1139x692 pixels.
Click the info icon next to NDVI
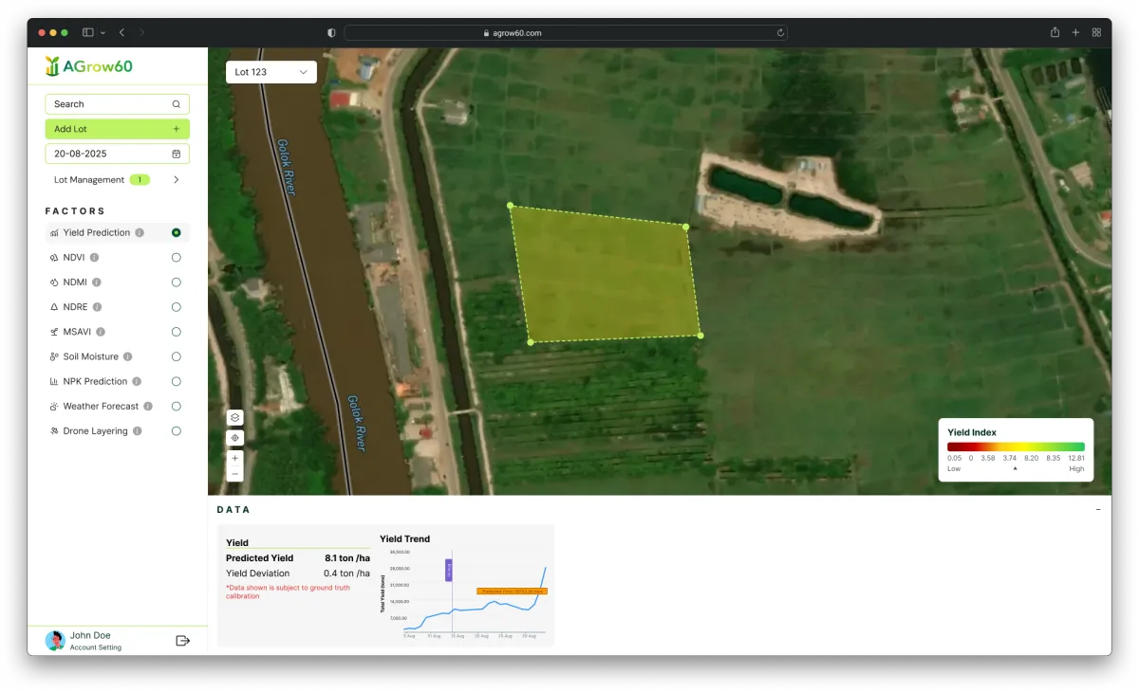click(94, 257)
